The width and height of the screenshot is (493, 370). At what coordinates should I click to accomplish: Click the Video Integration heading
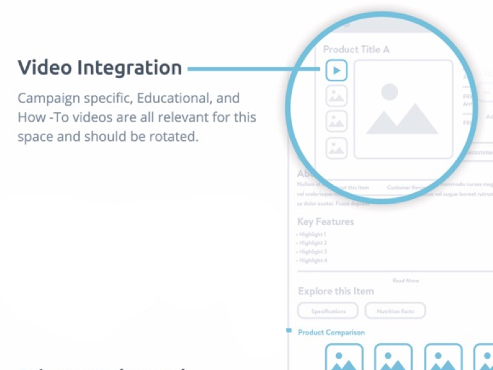[100, 68]
